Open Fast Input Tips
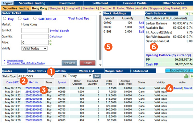The height and width of the screenshot is (124, 194). click(79, 18)
